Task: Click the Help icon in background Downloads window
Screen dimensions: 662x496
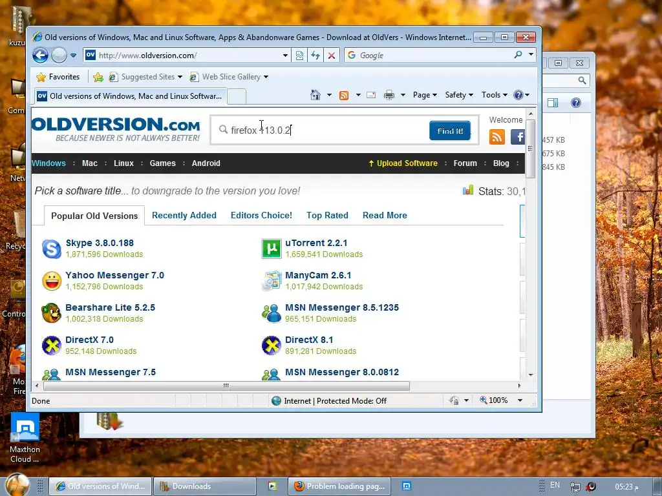Action: click(x=575, y=103)
